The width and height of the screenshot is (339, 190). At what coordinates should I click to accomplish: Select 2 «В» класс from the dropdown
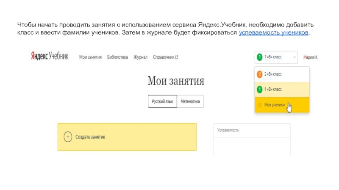(273, 74)
